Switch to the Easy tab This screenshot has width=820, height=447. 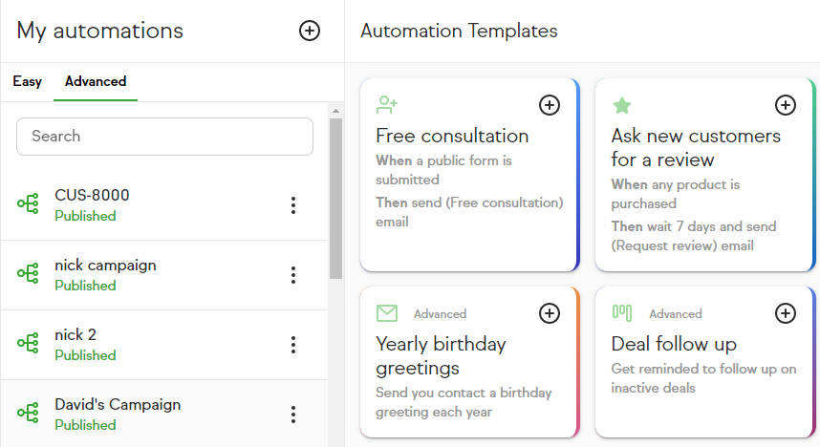pos(27,82)
